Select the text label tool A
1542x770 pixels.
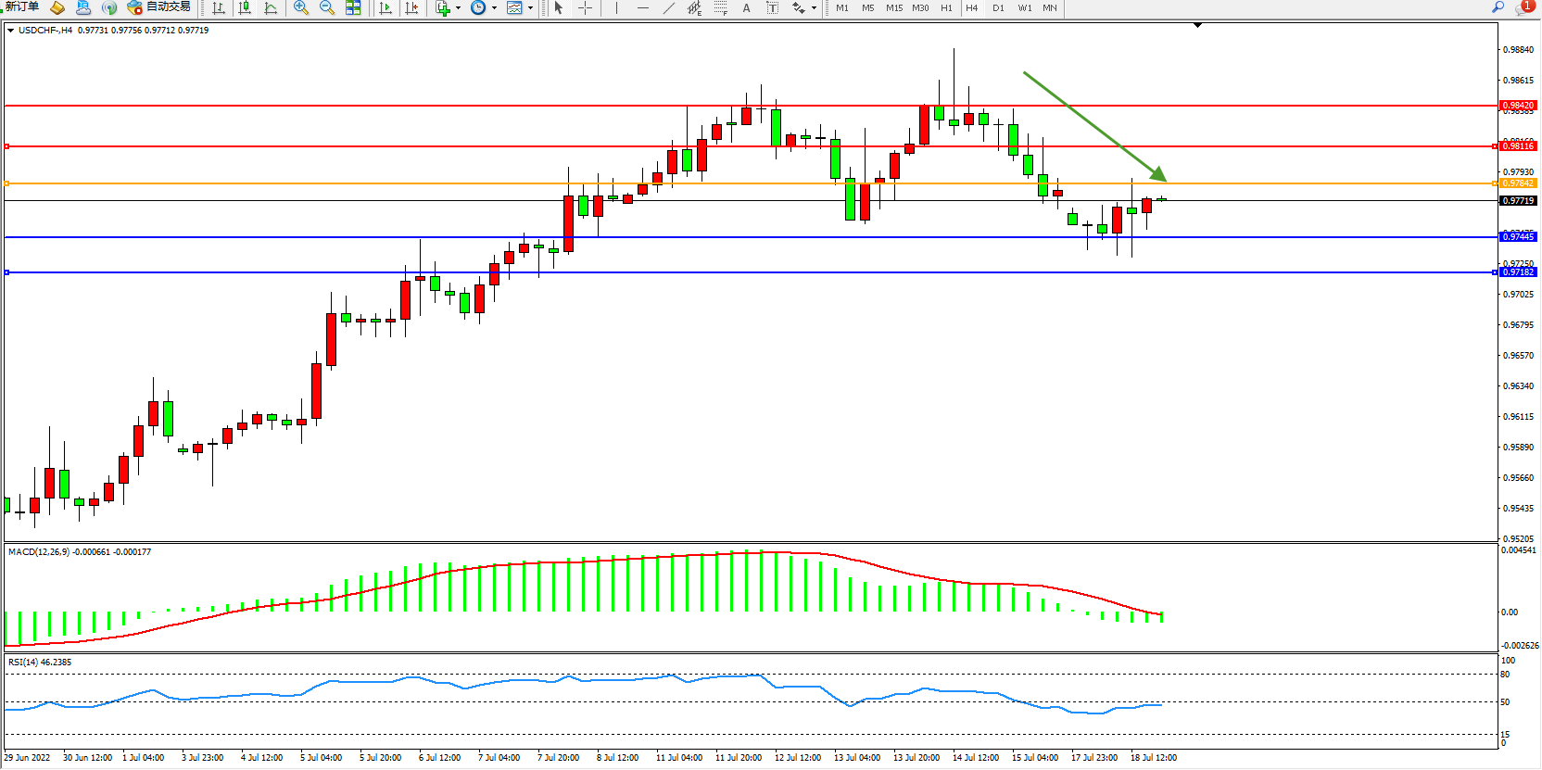[x=746, y=8]
